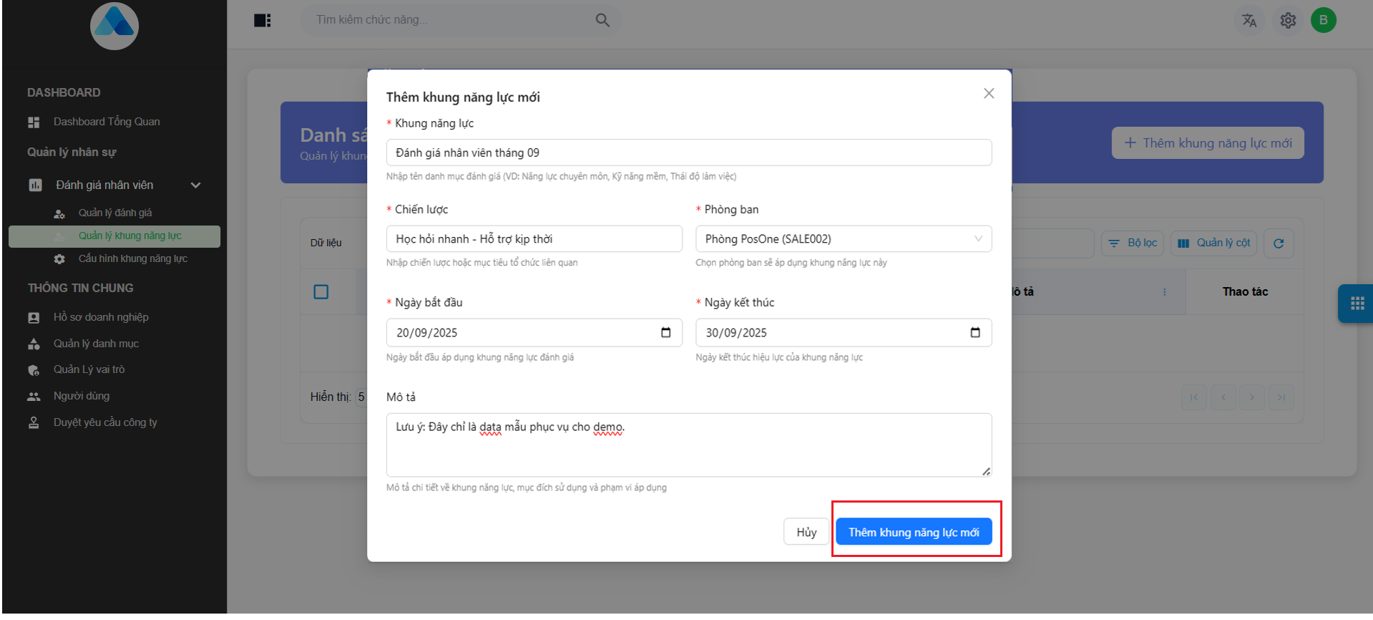Open the floating apps grid icon
Viewport: 1373px width, 620px height.
pyautogui.click(x=1357, y=304)
